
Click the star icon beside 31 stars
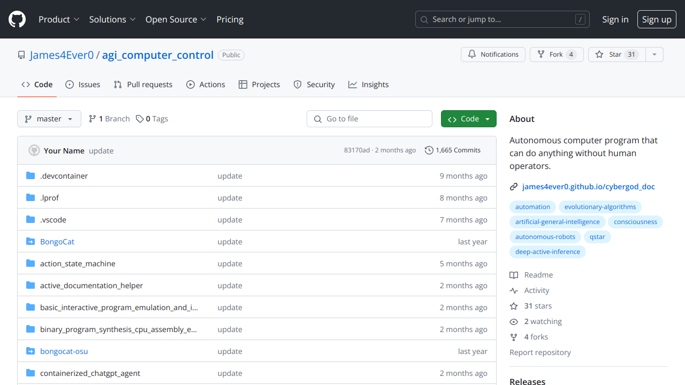[514, 306]
